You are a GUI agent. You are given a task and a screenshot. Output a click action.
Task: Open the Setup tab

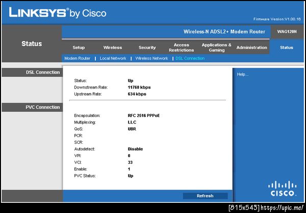click(79, 47)
